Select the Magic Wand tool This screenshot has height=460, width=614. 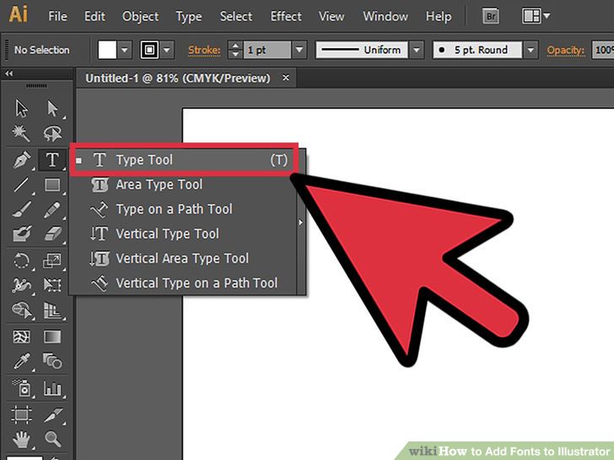[x=21, y=133]
